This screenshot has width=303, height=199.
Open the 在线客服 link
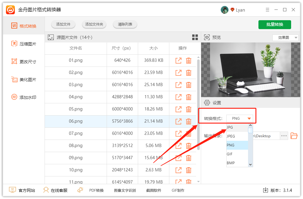tap(55, 190)
